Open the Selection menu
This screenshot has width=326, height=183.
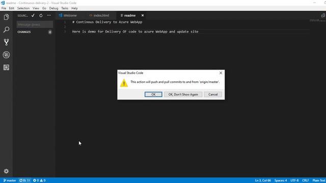coord(23,8)
